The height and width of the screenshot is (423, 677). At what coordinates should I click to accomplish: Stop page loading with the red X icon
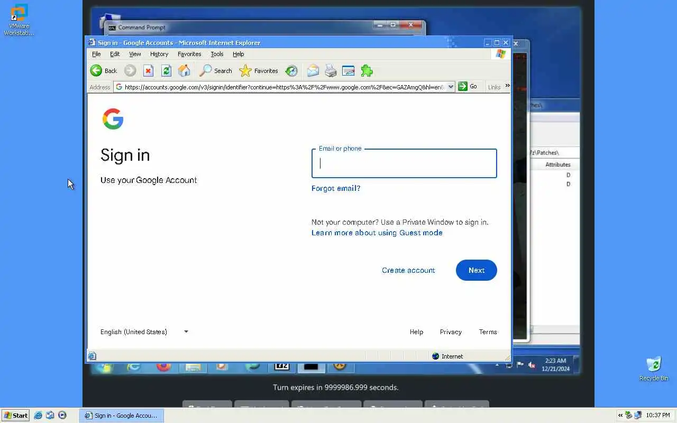tap(149, 70)
